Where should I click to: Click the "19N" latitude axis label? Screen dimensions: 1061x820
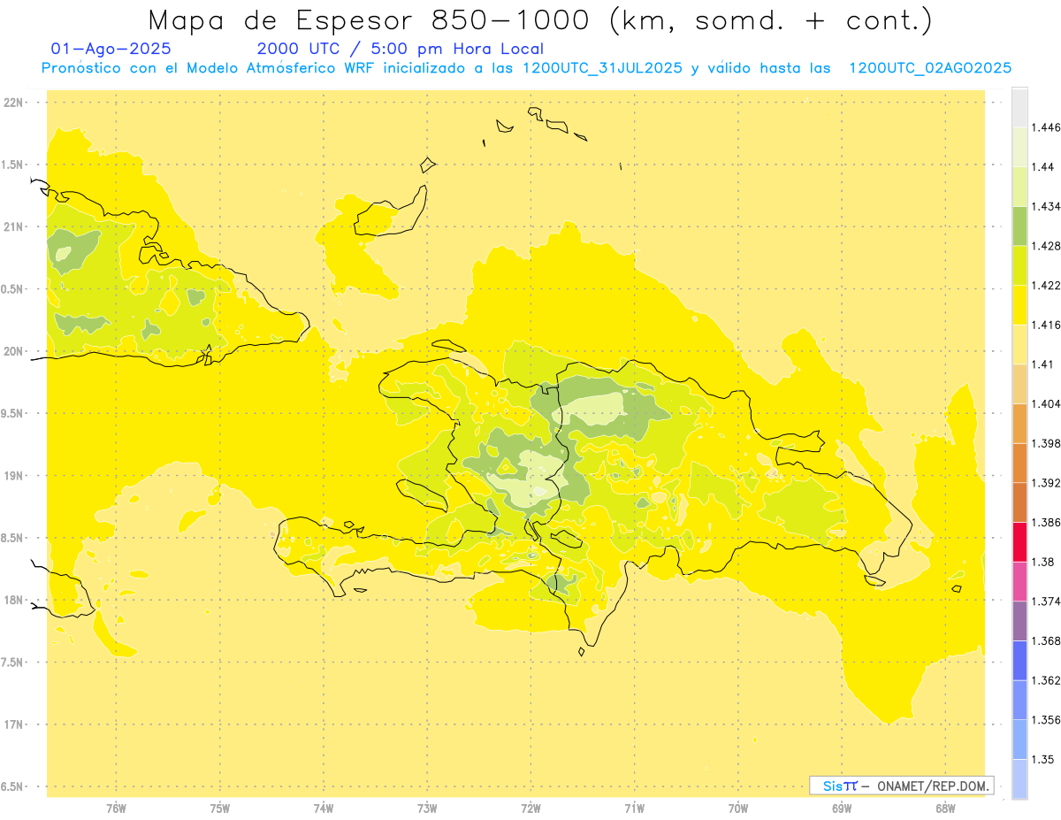pos(13,476)
